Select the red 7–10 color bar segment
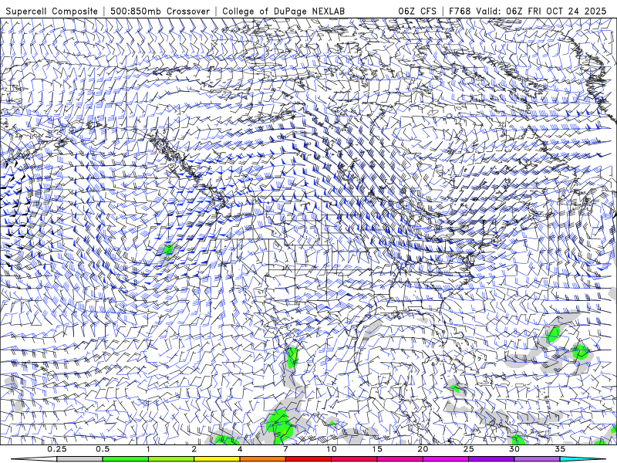Screen dimensions: 617x463 coord(308,459)
